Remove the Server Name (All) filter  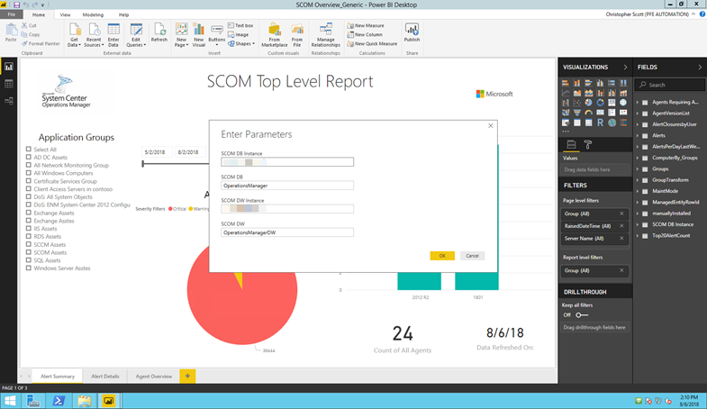coord(621,238)
